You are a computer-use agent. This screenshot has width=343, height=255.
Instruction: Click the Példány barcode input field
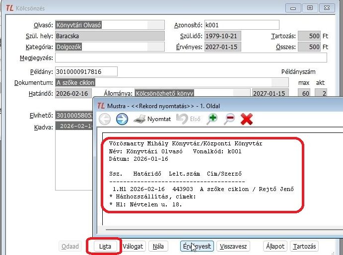tap(86, 71)
